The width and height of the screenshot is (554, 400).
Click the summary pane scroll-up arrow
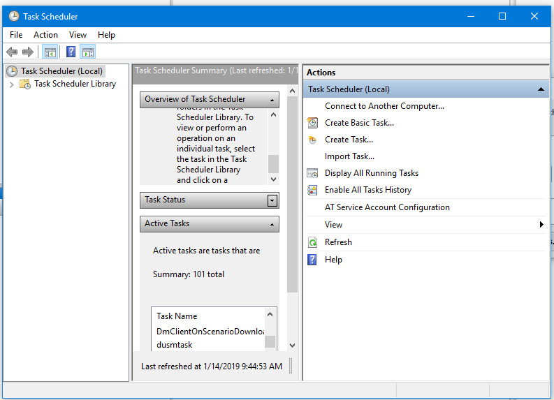point(292,91)
